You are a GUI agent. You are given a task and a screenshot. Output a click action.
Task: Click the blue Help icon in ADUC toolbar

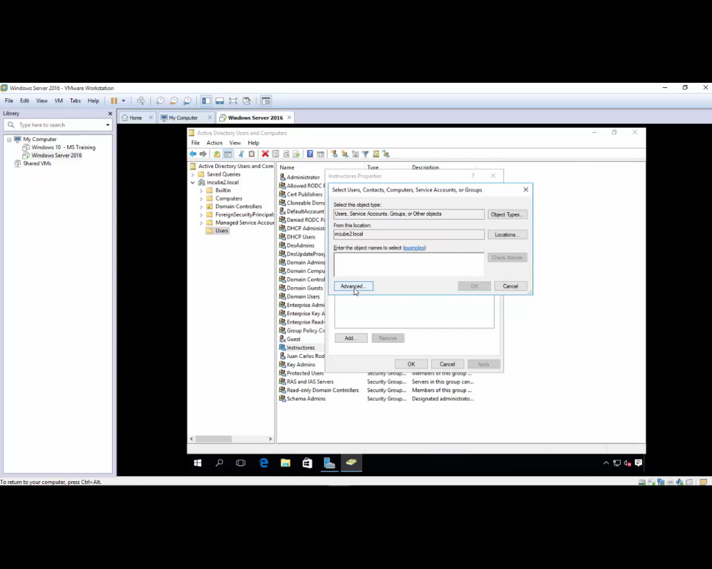pyautogui.click(x=310, y=154)
